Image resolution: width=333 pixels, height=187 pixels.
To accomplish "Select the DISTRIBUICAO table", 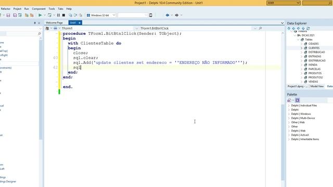I will (x=316, y=52).
